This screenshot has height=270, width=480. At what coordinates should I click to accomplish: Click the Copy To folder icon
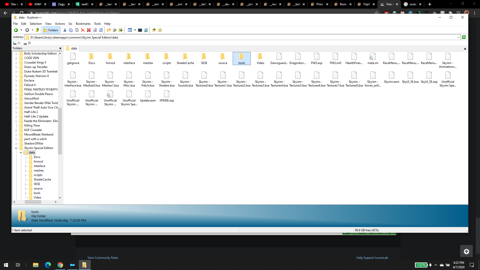click(x=115, y=30)
